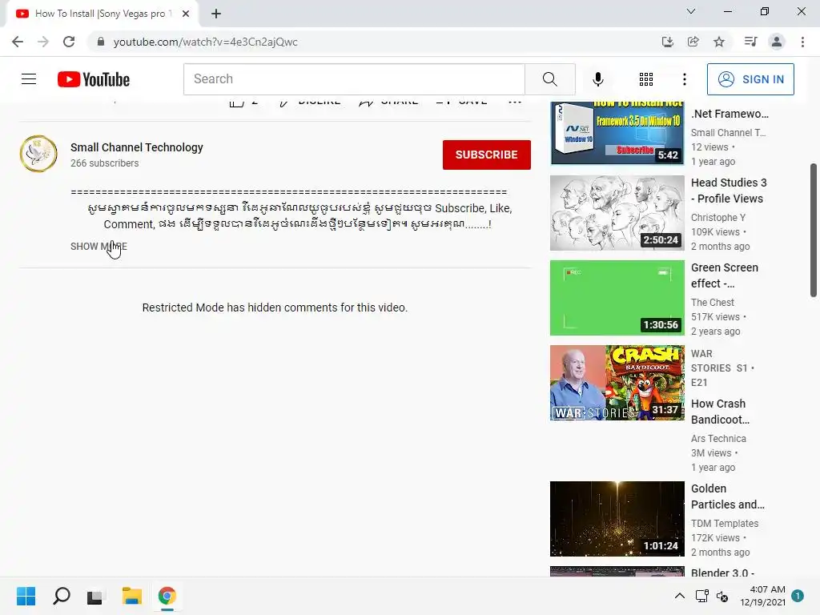Open the Chrome three-dot menu
Viewport: 820px width, 615px height.
click(x=802, y=42)
